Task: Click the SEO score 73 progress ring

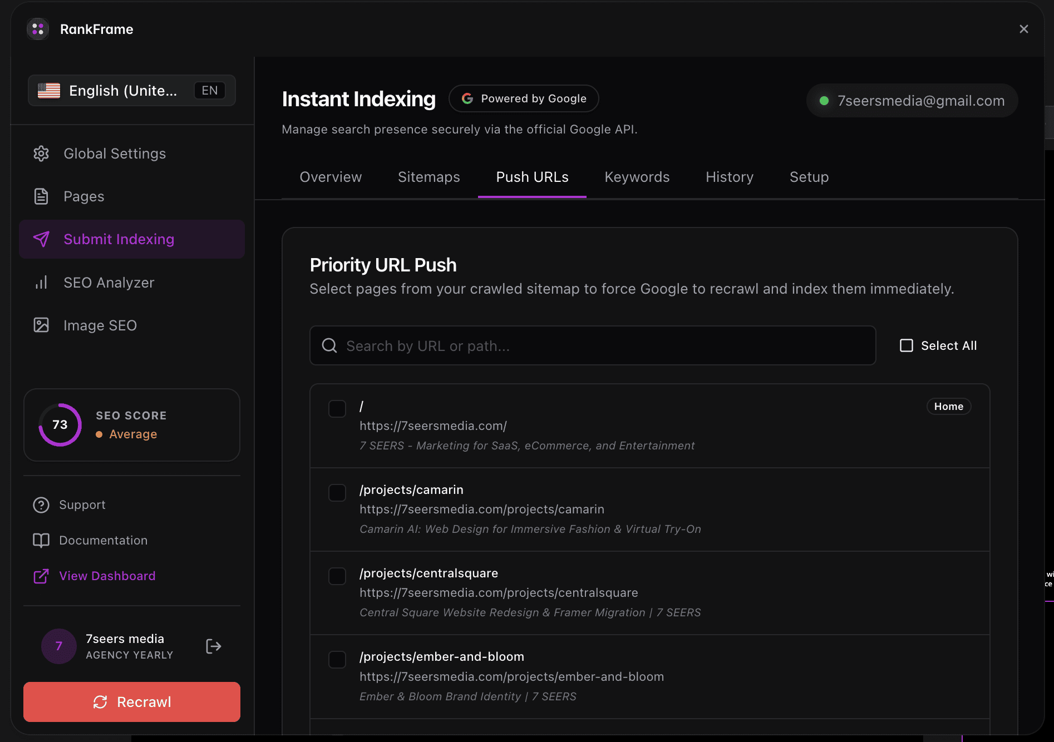Action: [x=60, y=425]
